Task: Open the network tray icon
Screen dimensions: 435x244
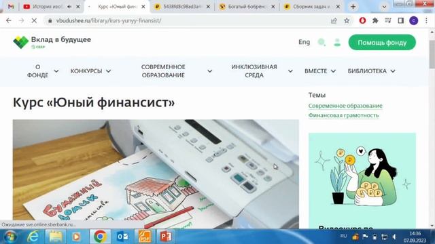Action: point(384,237)
